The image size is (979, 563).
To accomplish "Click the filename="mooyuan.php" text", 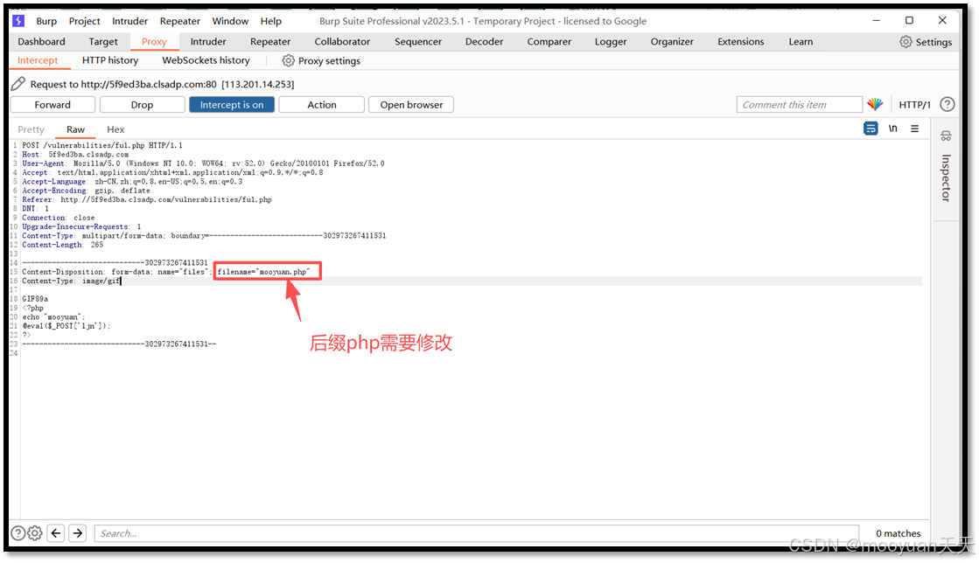I will tap(263, 272).
